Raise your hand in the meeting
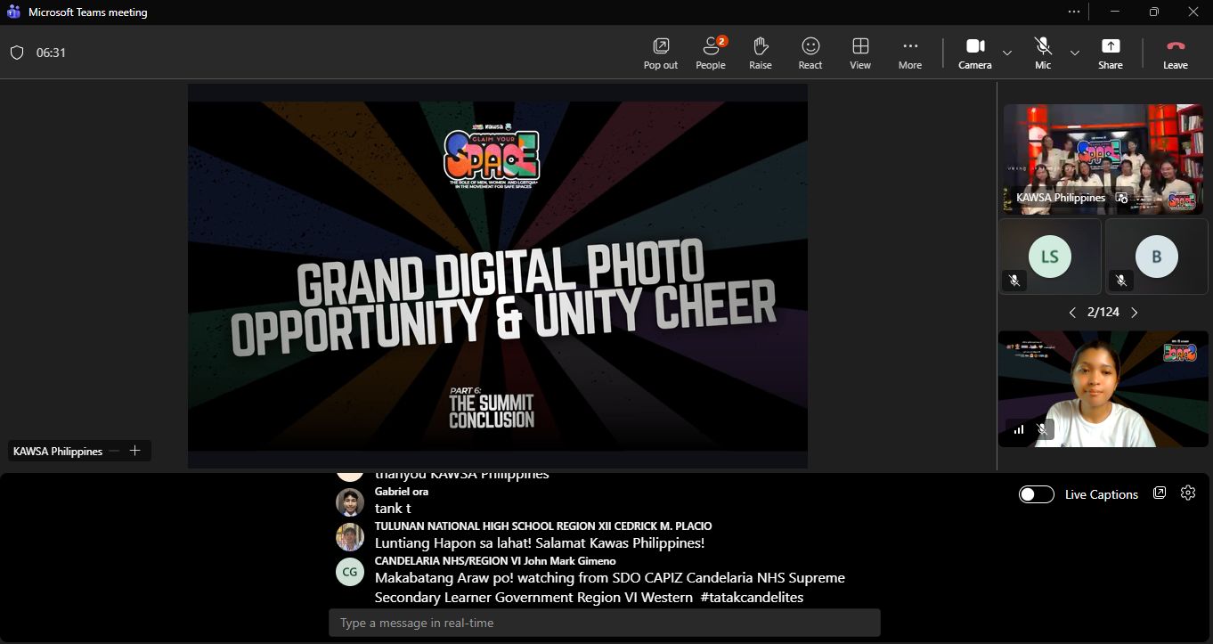The image size is (1213, 644). (761, 53)
